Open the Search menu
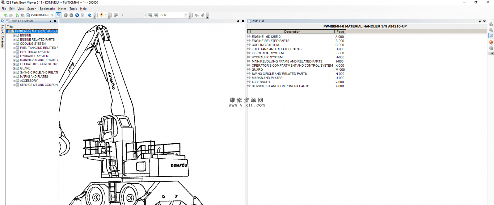Viewport: 494px width, 205px height. click(32, 9)
